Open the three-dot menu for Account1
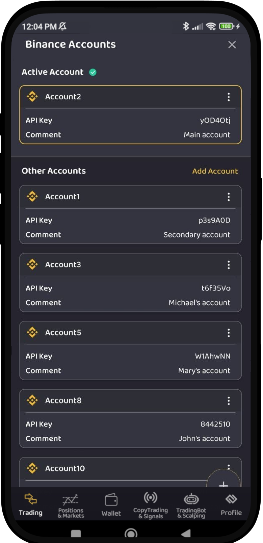The height and width of the screenshot is (543, 263). pos(229,197)
